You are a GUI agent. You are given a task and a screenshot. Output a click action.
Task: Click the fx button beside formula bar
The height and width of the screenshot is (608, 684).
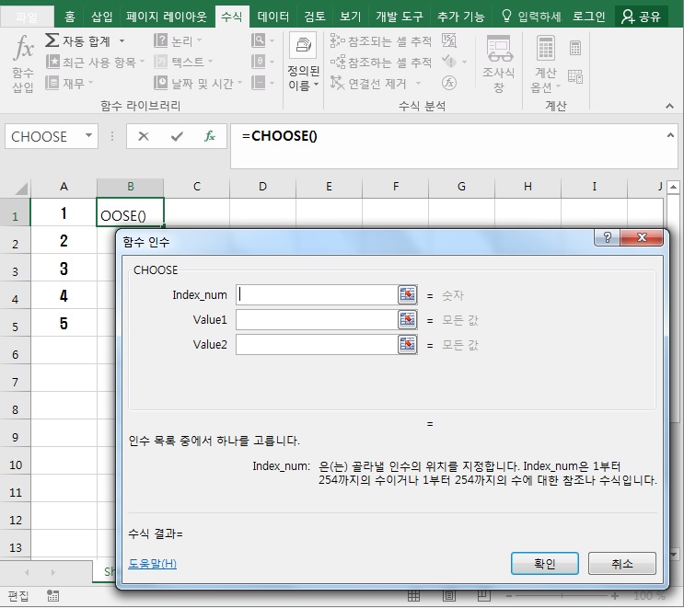pos(210,136)
